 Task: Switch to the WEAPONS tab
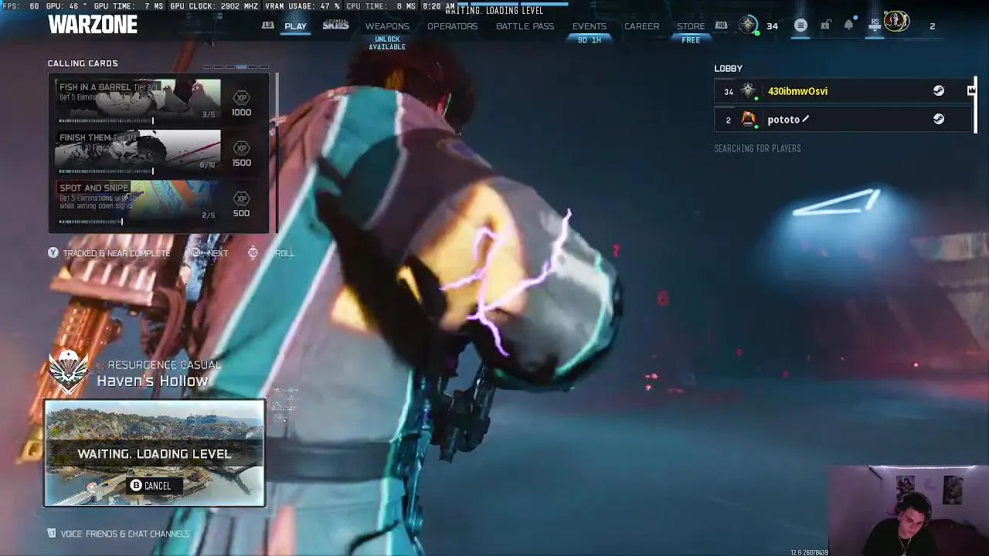(x=387, y=26)
